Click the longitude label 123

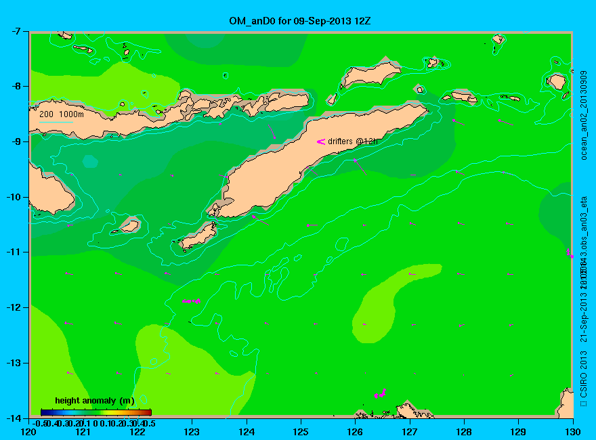pyautogui.click(x=192, y=432)
